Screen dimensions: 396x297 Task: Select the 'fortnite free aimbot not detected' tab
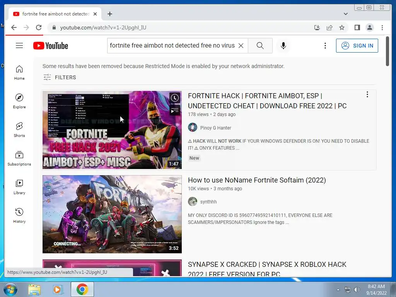click(x=55, y=14)
